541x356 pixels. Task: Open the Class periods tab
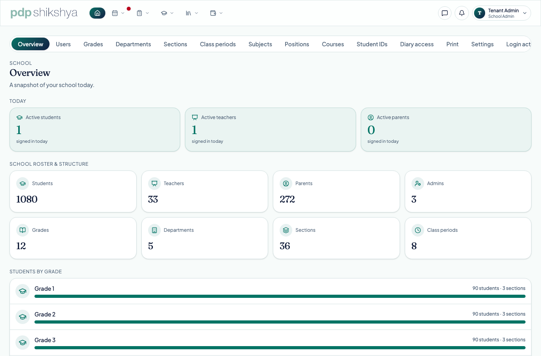pos(218,44)
